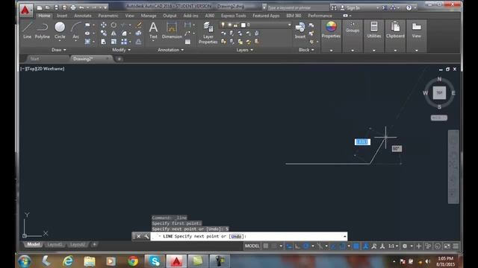Select the Arc tool
This screenshot has height=268, width=478.
coord(75,31)
